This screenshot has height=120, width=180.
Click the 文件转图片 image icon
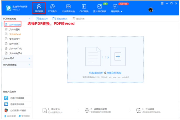pos(6,29)
